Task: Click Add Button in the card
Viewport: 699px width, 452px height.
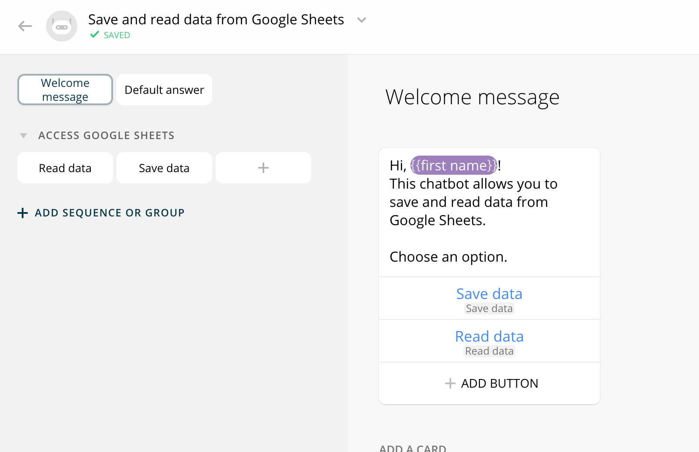Action: 499,383
